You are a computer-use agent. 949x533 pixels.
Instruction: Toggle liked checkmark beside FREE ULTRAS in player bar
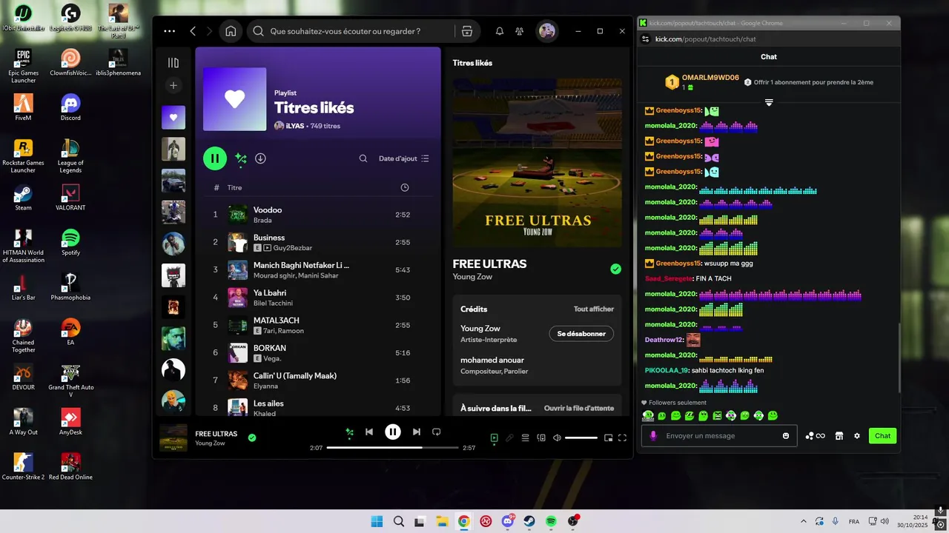(x=252, y=438)
